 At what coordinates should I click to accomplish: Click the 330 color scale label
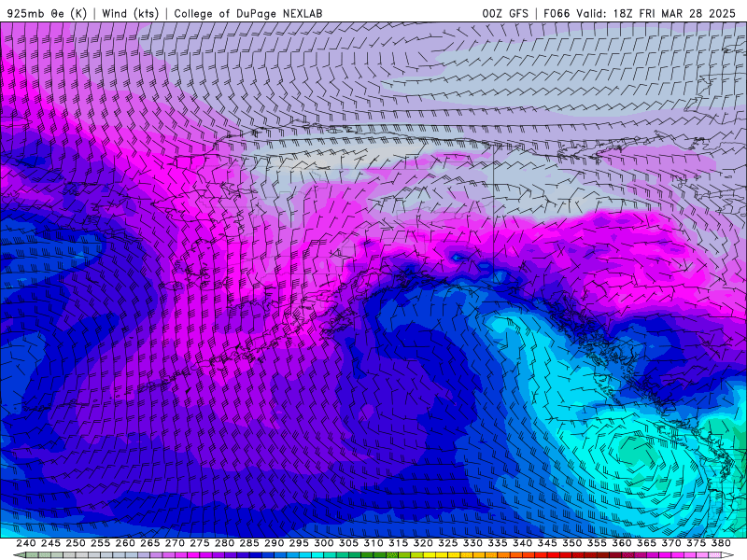coord(472,543)
